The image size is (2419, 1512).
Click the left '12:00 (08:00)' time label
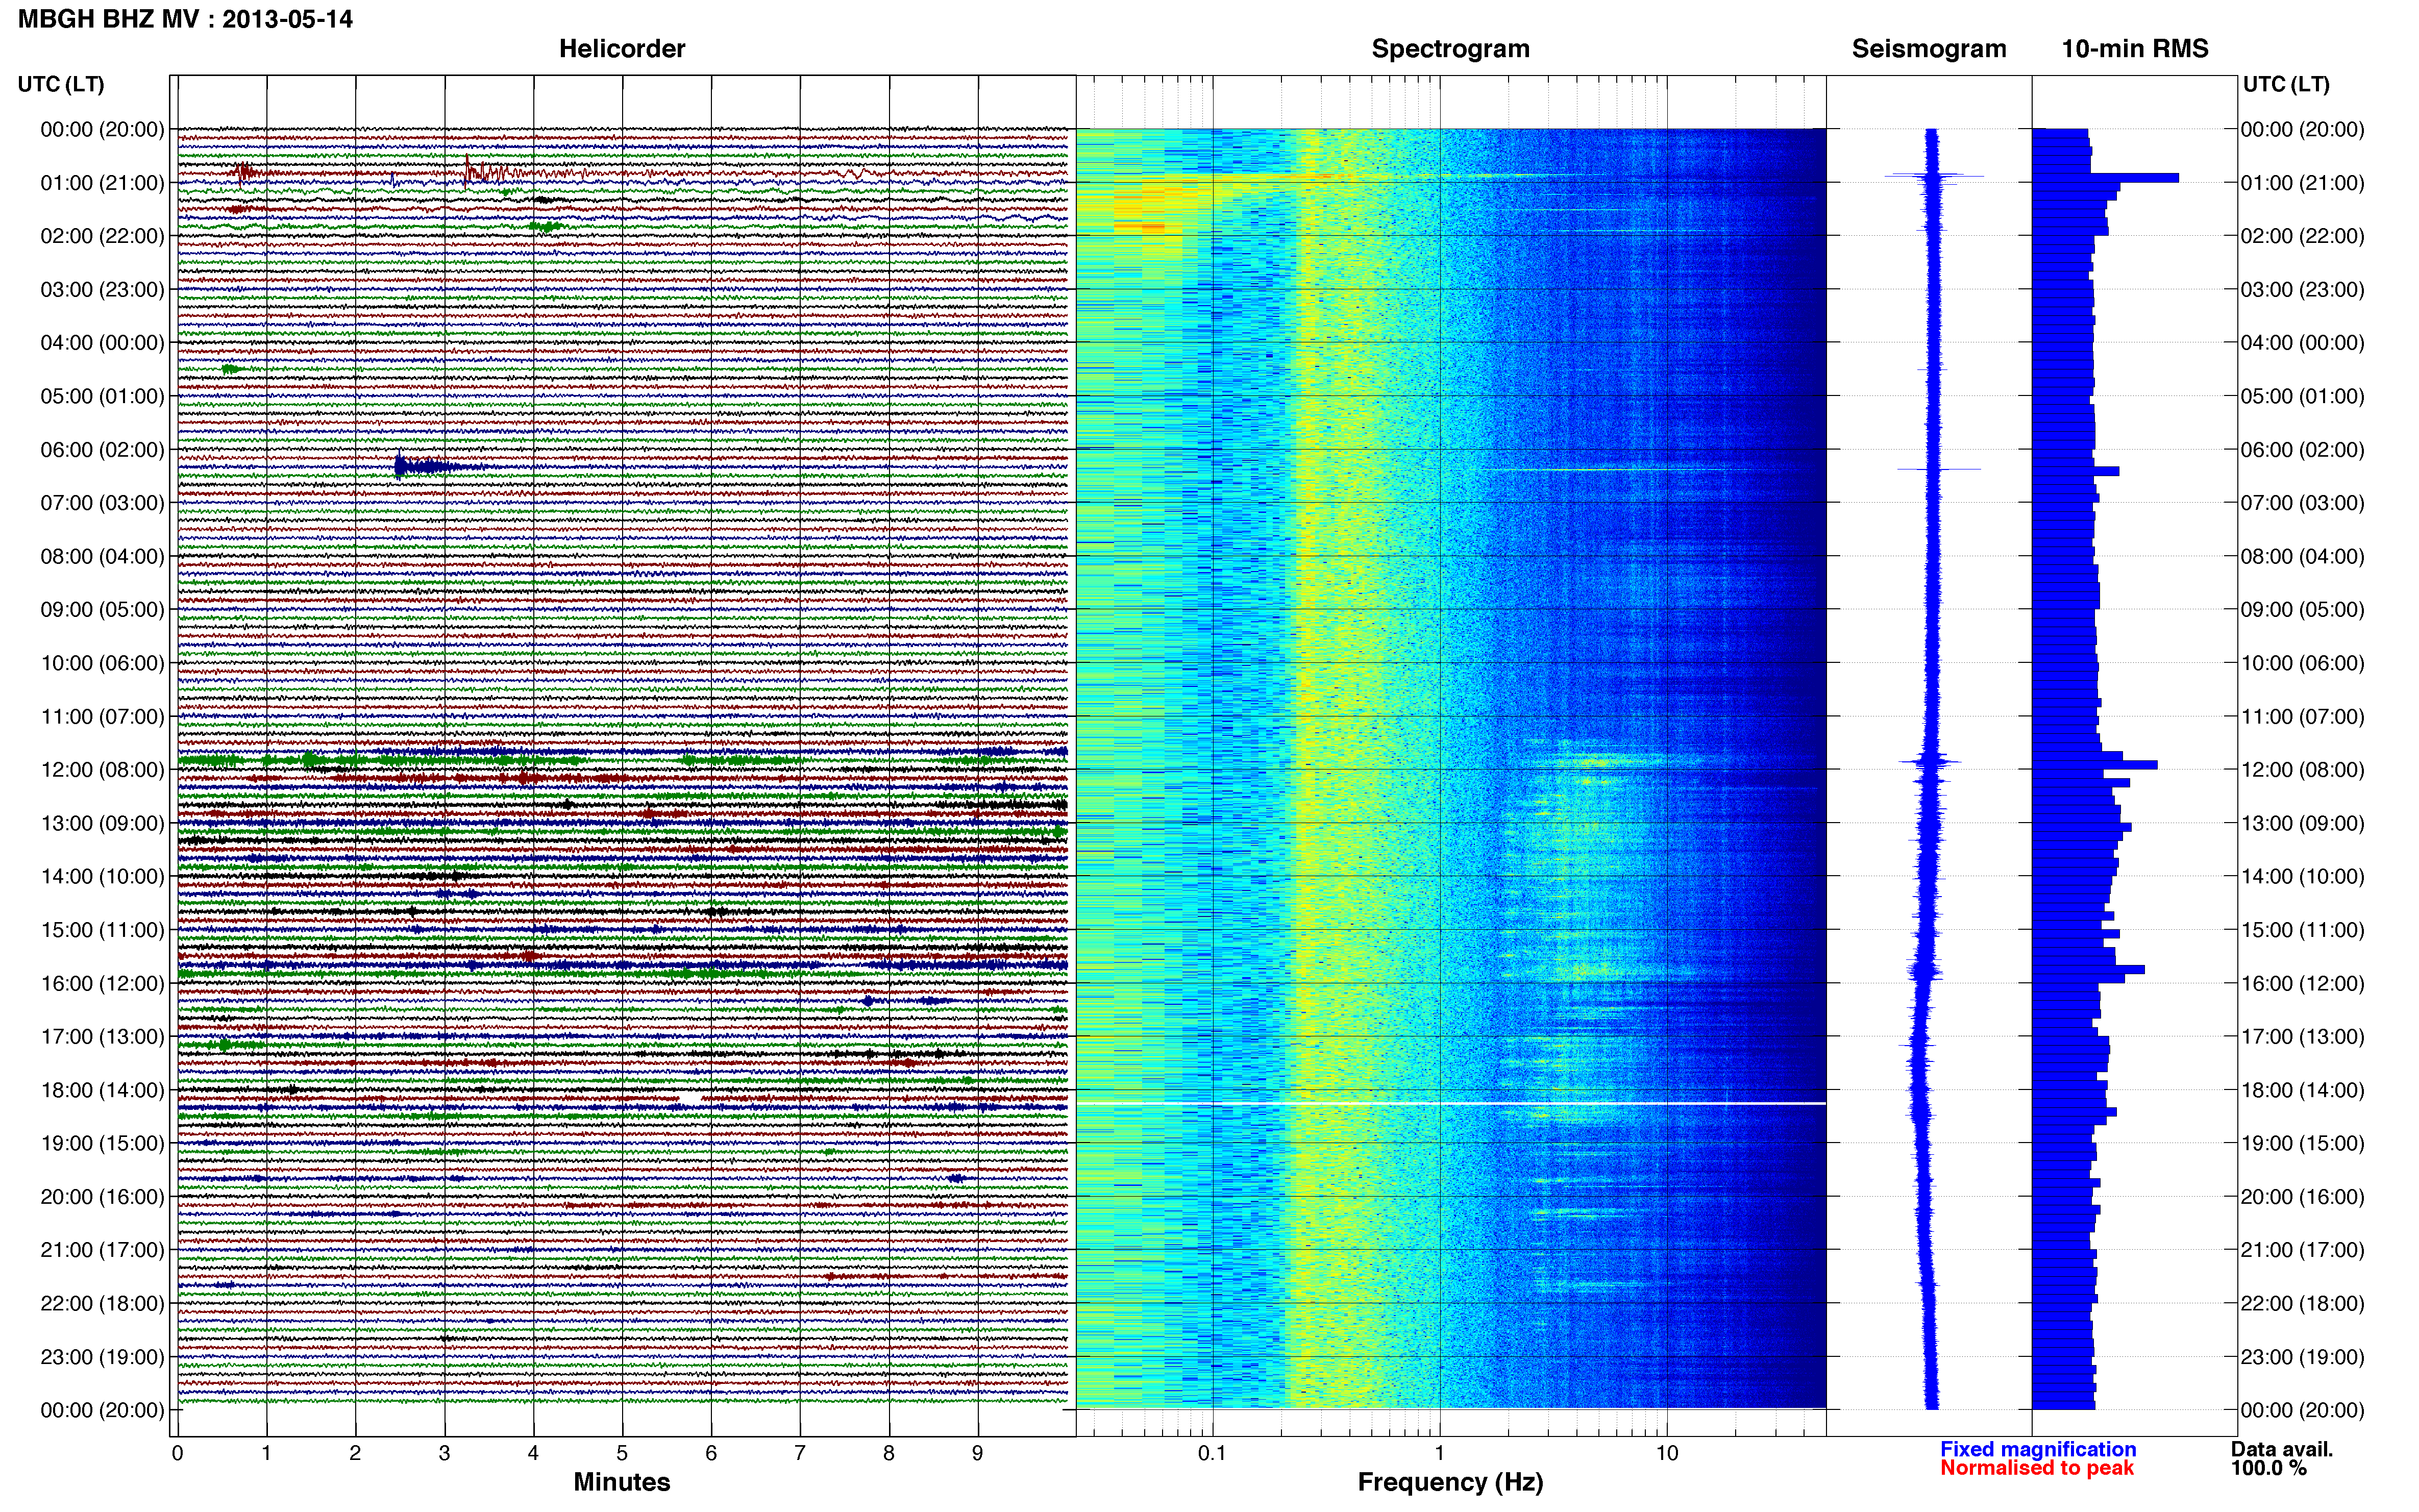[103, 770]
